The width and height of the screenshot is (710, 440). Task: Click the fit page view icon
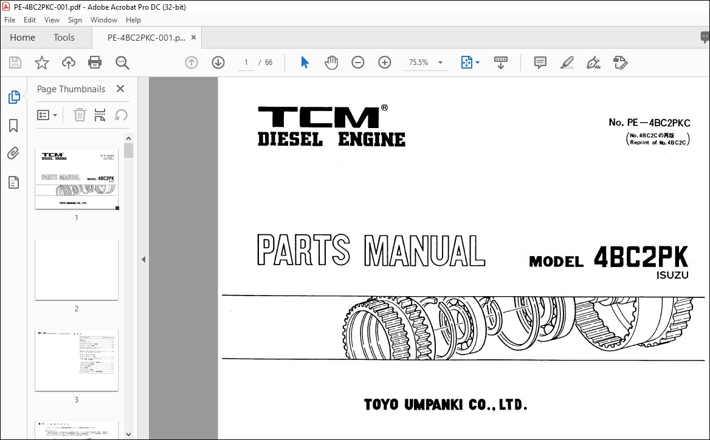click(x=466, y=63)
